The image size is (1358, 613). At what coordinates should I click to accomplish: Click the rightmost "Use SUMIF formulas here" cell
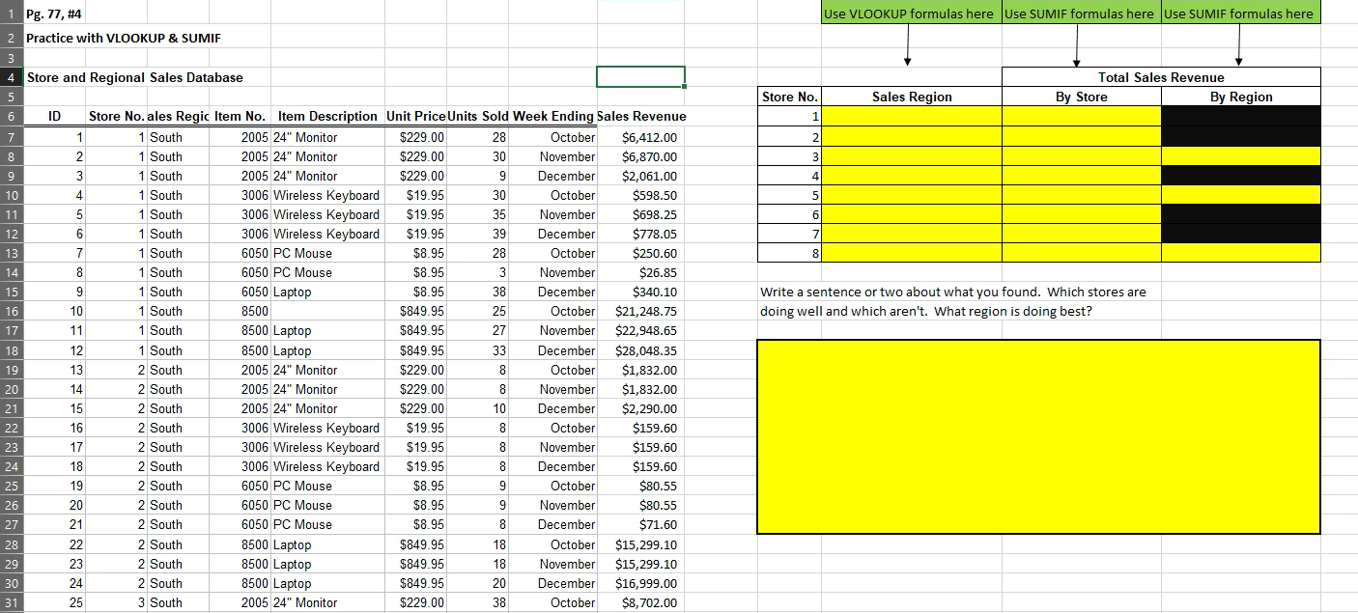click(1241, 13)
